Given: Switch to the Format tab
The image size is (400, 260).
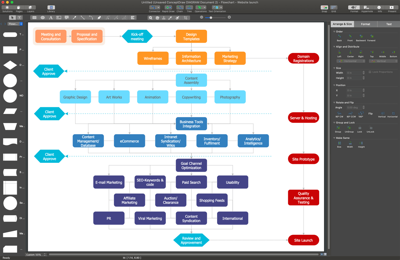Looking at the screenshot, I should pos(366,24).
